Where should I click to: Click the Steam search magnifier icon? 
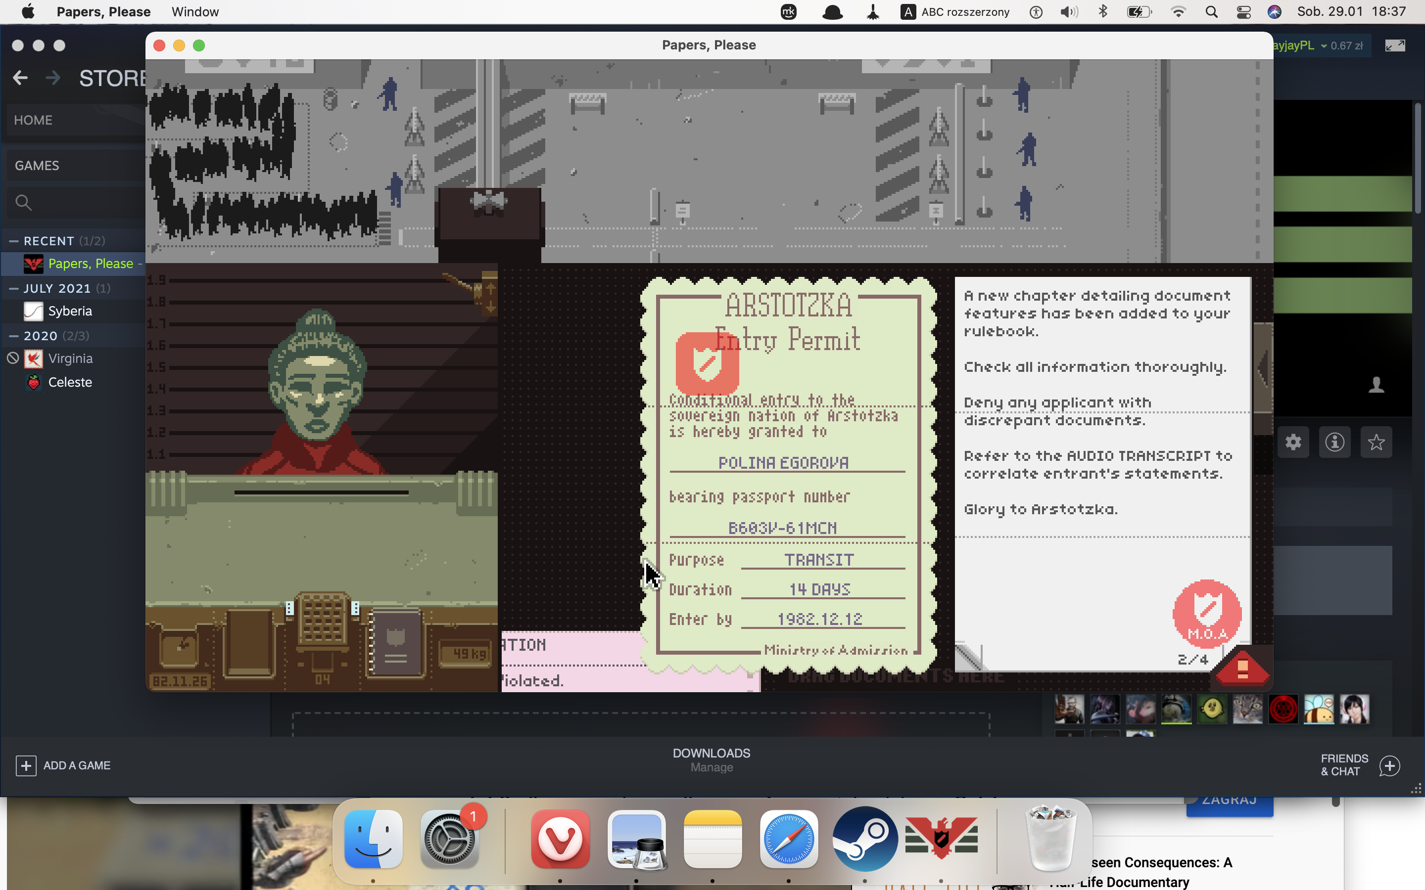(24, 203)
